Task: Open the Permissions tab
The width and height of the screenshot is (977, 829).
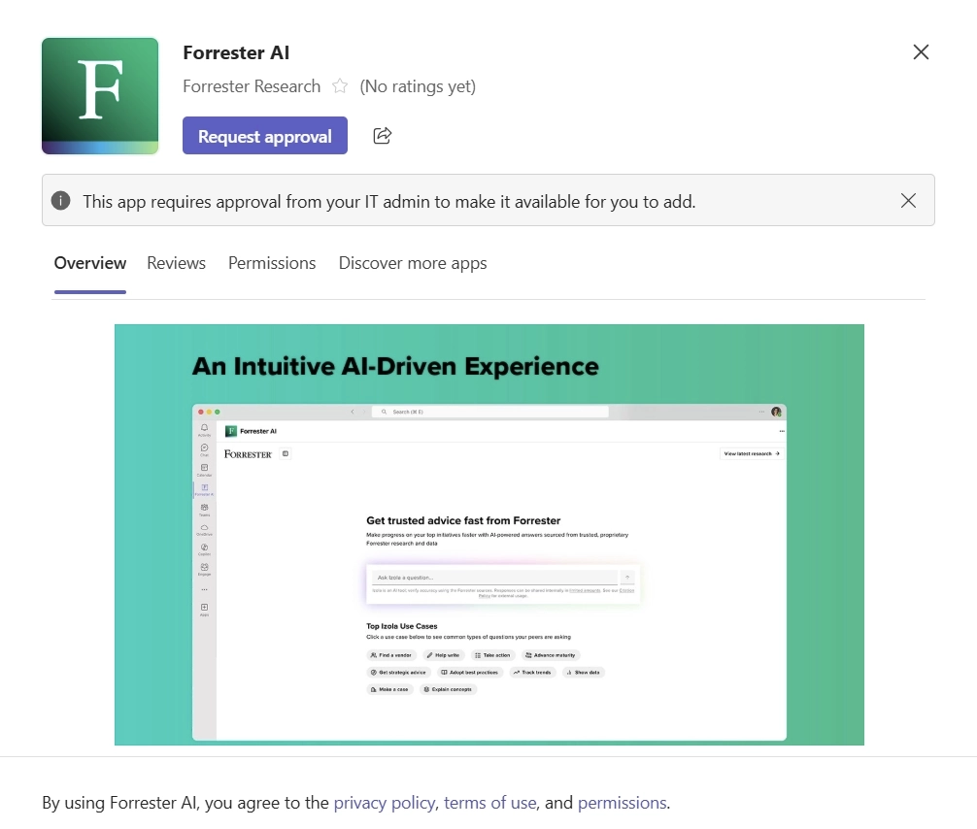Action: [x=272, y=263]
